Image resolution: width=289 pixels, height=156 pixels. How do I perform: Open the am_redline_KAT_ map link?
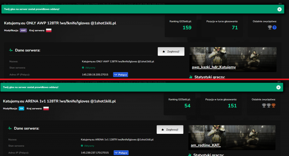pyautogui.click(x=206, y=145)
